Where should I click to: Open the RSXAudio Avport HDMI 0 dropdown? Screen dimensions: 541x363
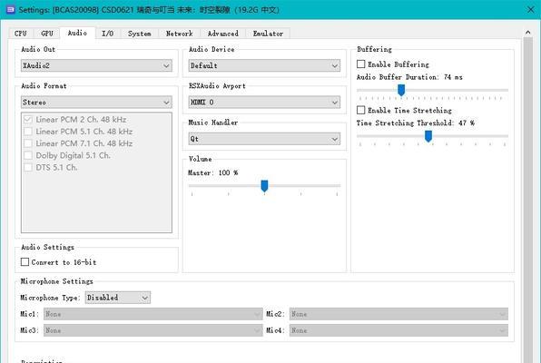click(x=264, y=103)
